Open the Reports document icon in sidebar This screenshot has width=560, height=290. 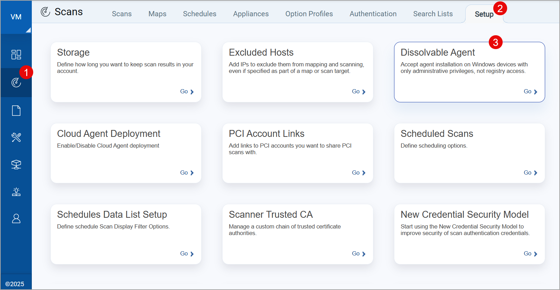pyautogui.click(x=16, y=111)
